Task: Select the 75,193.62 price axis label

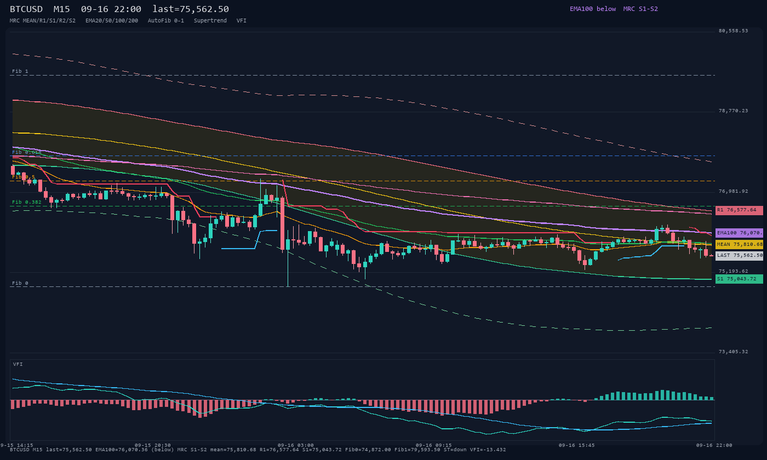Action: pos(733,272)
